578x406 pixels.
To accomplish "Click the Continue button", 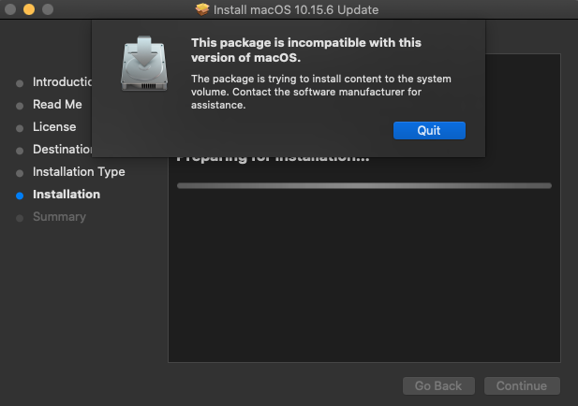I will [522, 385].
